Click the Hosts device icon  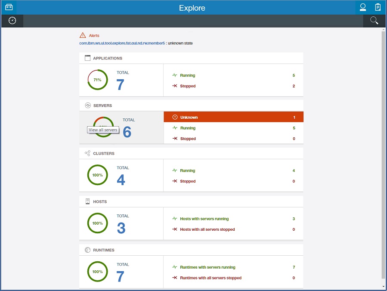coord(88,201)
